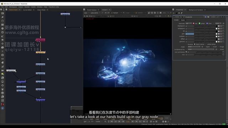The image size is (228, 128).
Task: Open the color wheel for the gamma row
Action: [219, 42]
